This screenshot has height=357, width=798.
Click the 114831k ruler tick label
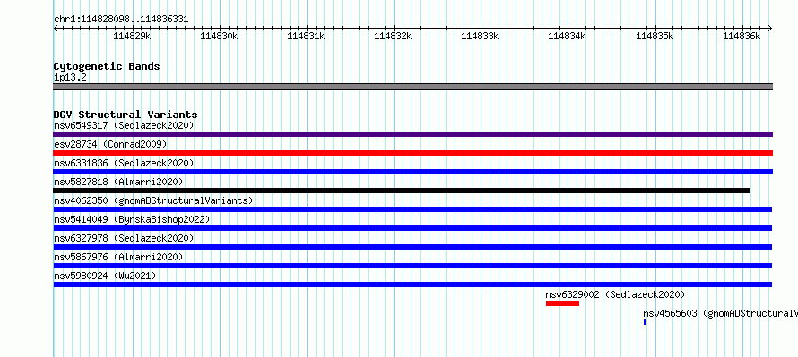point(307,36)
